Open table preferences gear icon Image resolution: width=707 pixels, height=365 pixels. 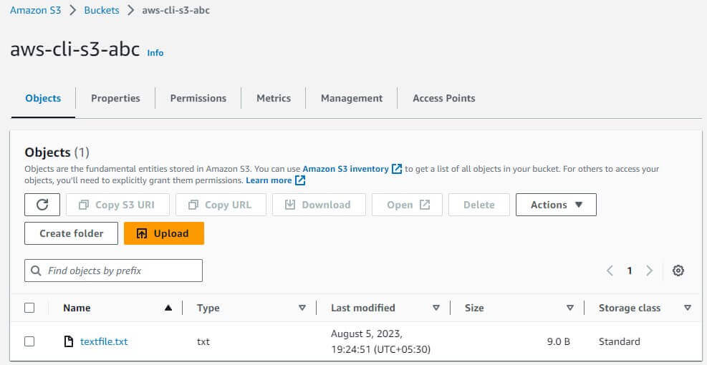point(678,271)
